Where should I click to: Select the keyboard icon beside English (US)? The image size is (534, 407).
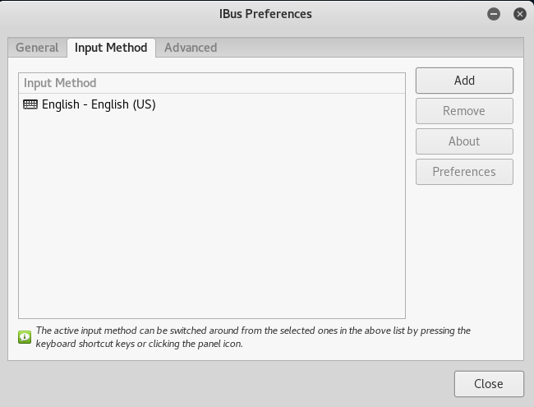30,104
